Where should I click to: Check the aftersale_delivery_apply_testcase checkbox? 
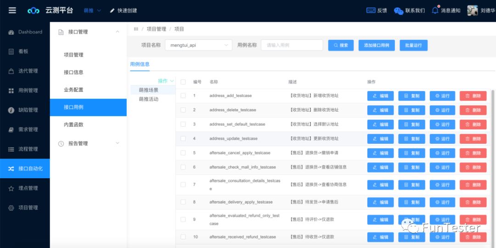183,202
